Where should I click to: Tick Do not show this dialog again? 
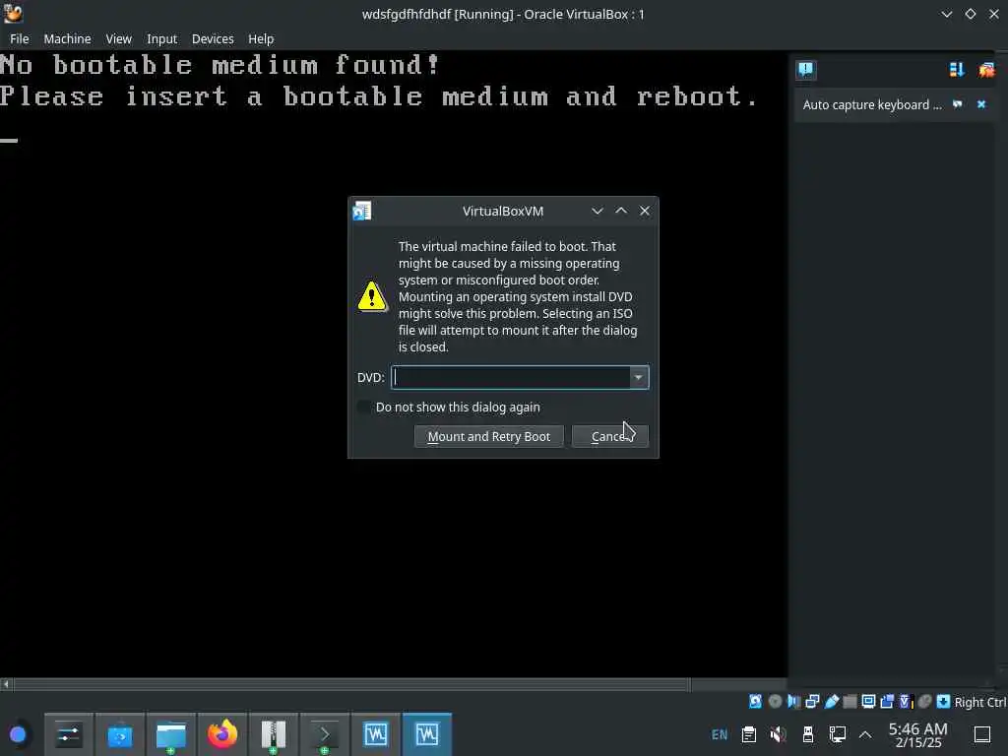click(x=364, y=407)
